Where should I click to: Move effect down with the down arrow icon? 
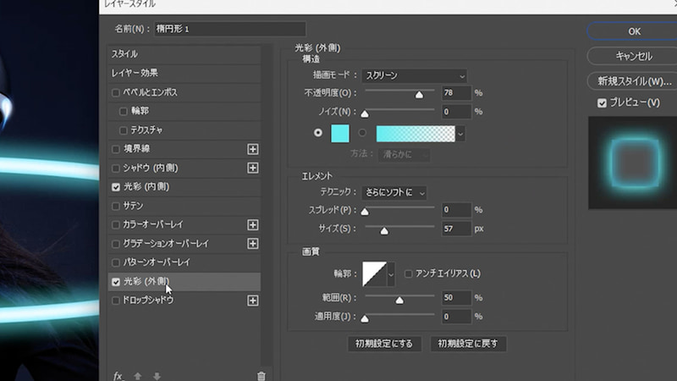[x=157, y=376]
